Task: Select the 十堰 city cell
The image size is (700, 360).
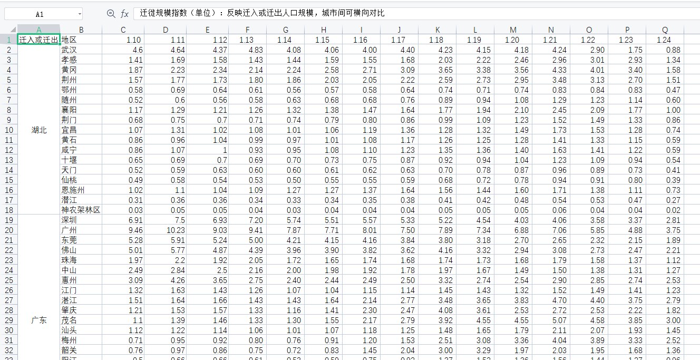Action: 81,160
